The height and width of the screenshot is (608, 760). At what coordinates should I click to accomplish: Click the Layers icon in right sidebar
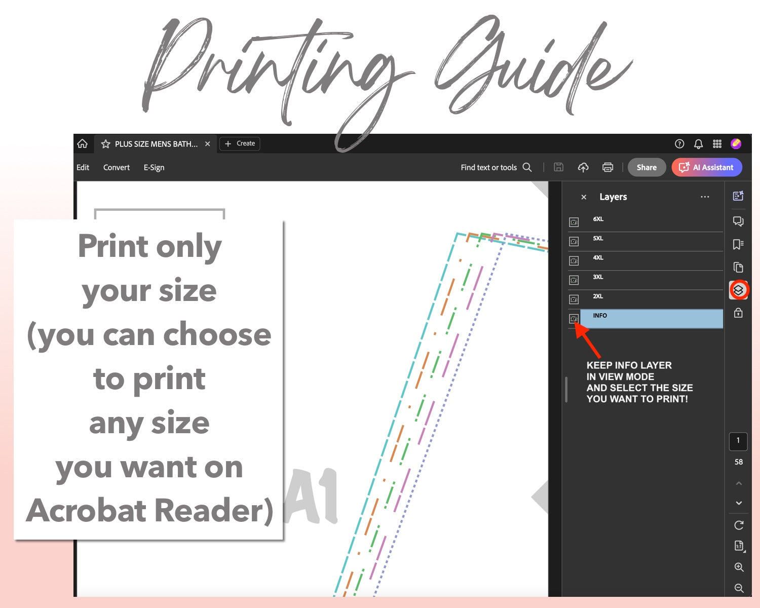[x=738, y=290]
